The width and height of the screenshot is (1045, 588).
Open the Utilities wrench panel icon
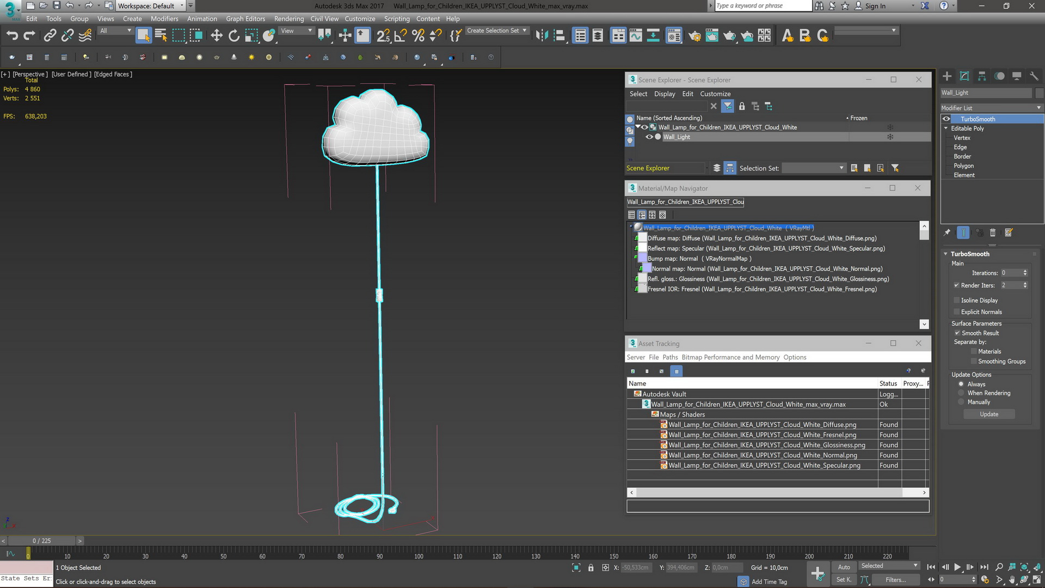point(1034,76)
